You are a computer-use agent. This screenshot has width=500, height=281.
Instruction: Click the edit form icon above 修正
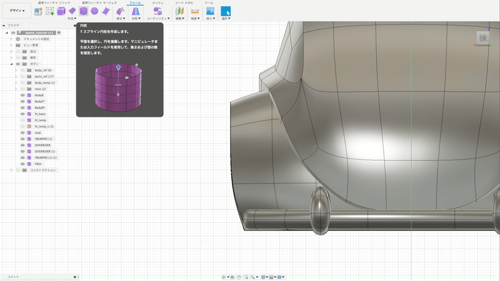[119, 11]
